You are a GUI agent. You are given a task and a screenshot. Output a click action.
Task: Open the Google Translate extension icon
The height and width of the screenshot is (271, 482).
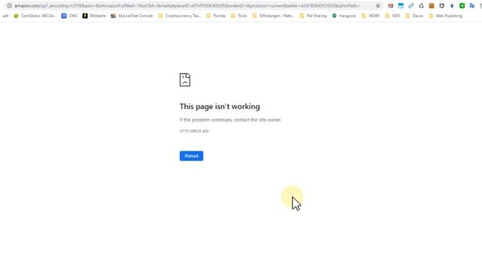(472, 6)
